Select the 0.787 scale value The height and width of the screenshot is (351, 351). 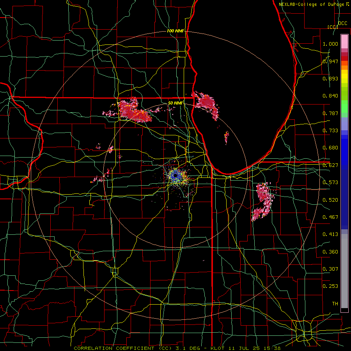pos(330,113)
